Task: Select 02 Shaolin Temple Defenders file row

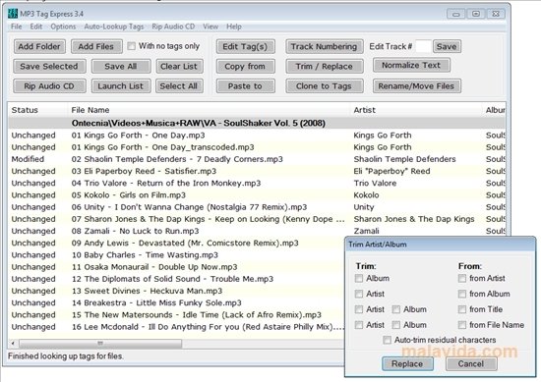Action: tap(257, 159)
